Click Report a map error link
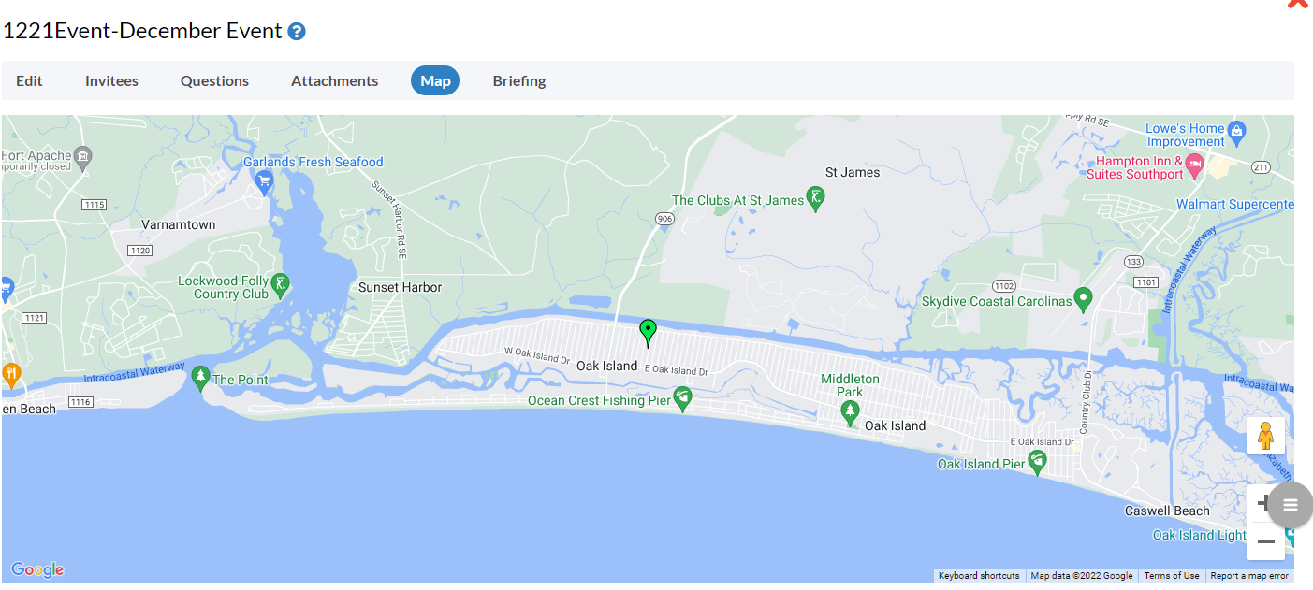This screenshot has width=1313, height=590. pos(1249,576)
